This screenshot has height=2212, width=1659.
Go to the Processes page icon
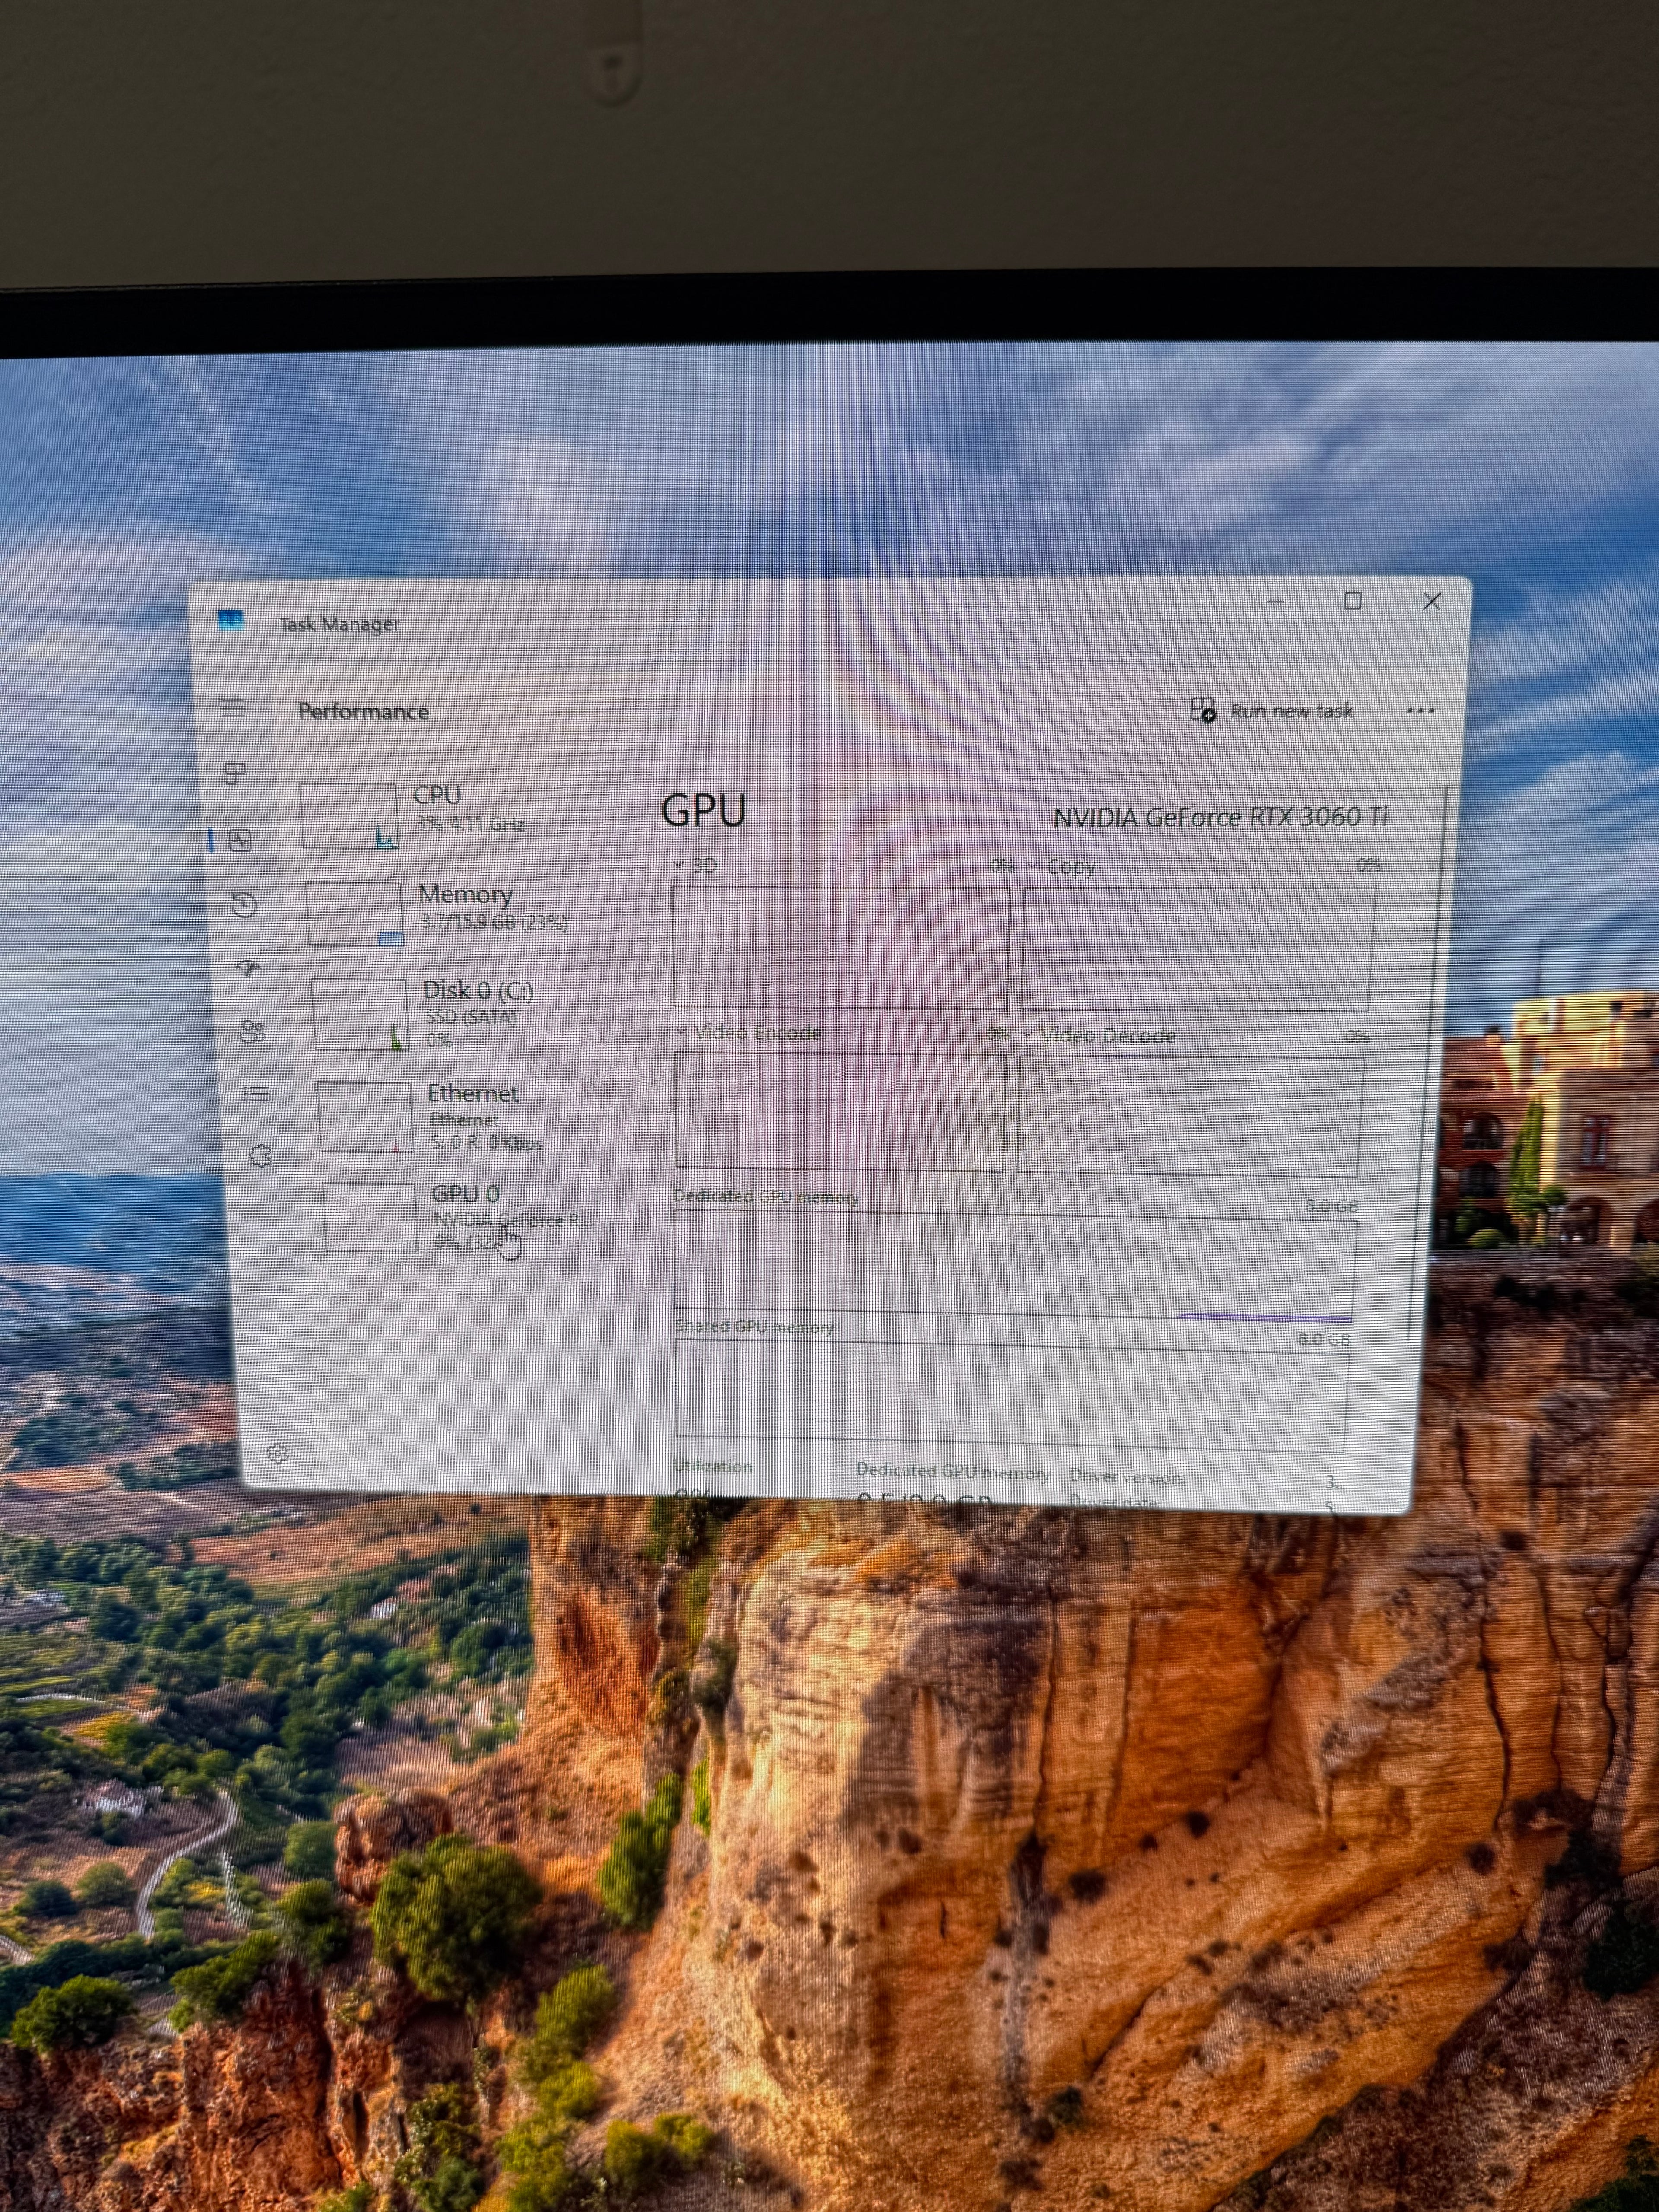[x=236, y=773]
